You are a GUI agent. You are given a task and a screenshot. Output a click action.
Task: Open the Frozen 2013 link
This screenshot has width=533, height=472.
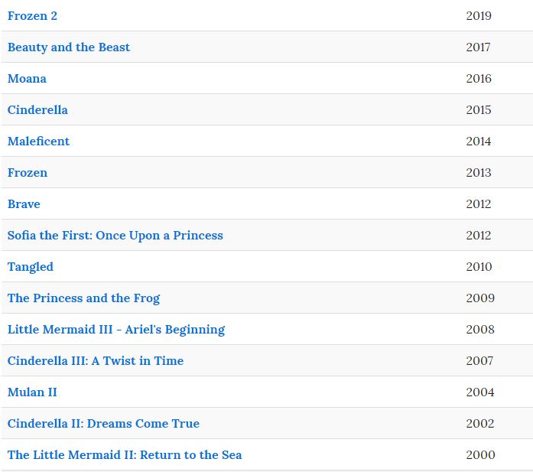pos(28,173)
